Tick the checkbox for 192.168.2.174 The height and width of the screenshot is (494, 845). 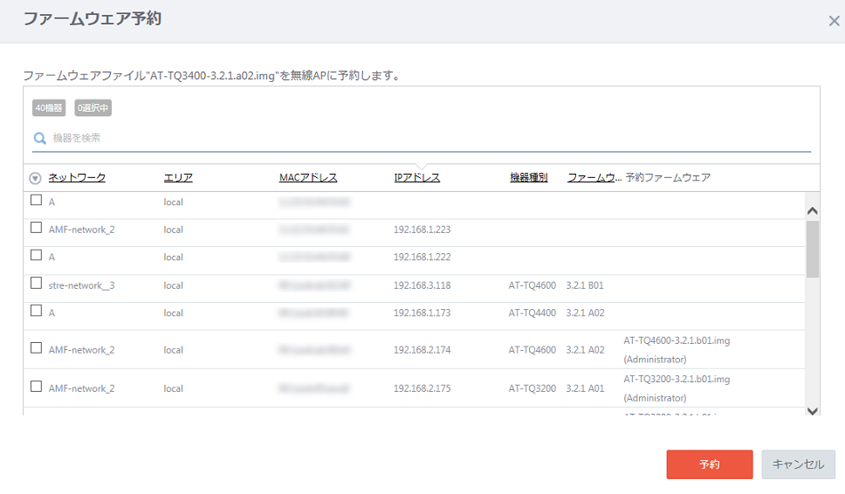pyautogui.click(x=36, y=348)
